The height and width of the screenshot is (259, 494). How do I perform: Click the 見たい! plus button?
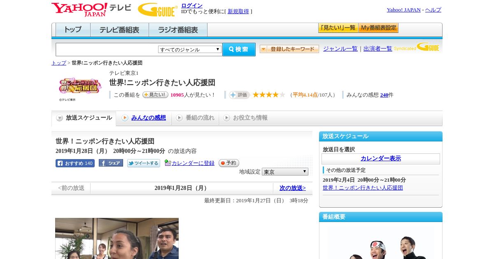[x=155, y=95]
